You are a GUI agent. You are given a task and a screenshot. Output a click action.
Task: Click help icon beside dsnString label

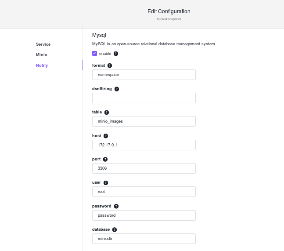coord(117,89)
